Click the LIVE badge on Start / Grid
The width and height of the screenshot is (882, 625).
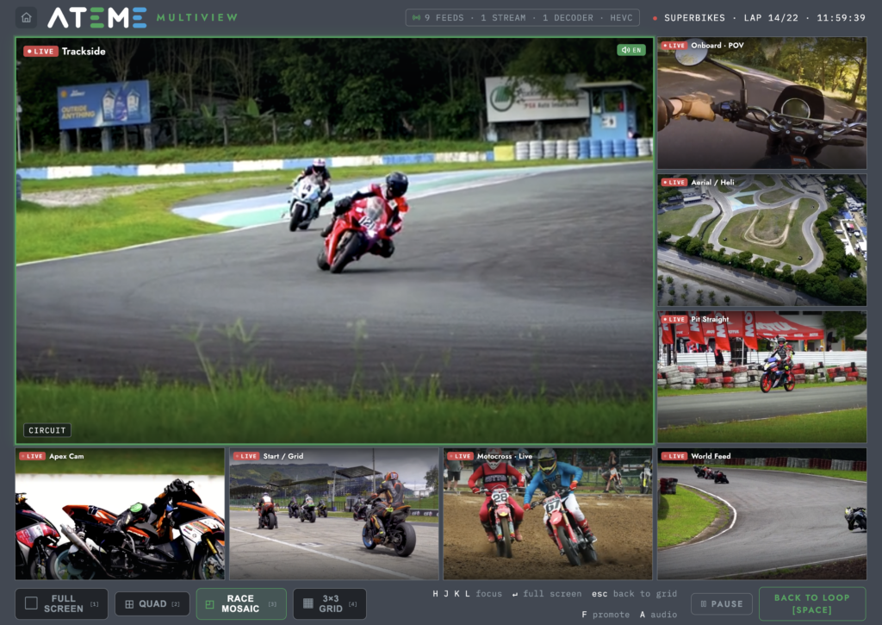(245, 456)
